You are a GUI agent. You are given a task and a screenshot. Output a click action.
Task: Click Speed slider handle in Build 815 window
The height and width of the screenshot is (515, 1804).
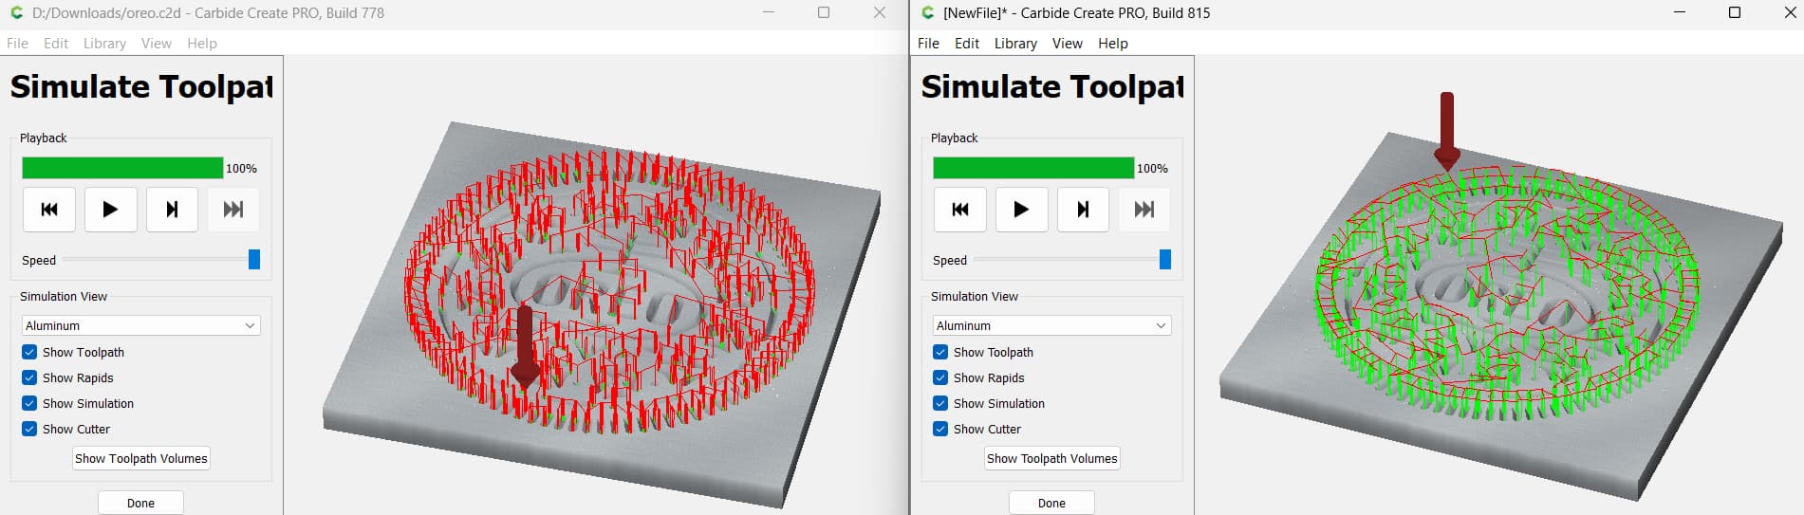pyautogui.click(x=1165, y=260)
